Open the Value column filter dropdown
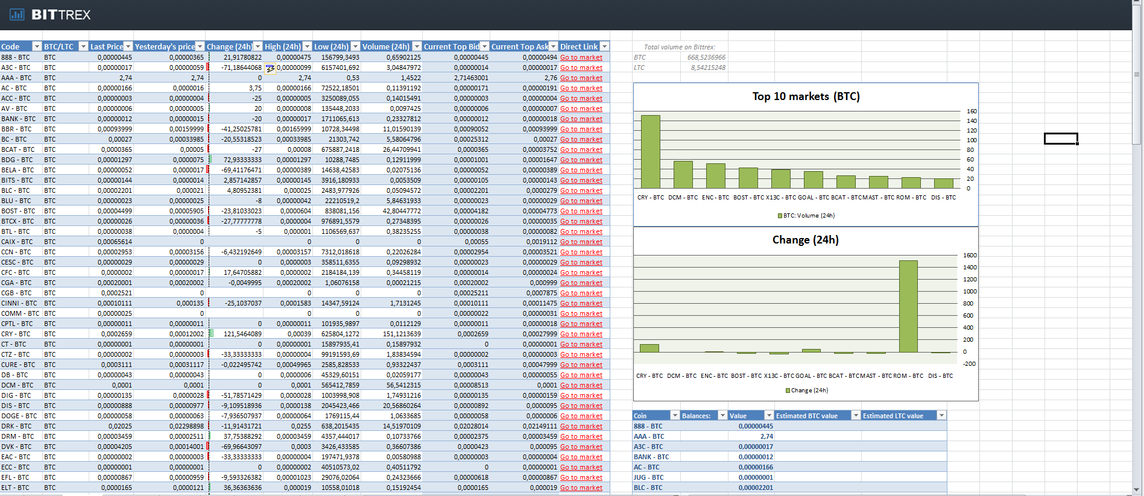 [769, 416]
